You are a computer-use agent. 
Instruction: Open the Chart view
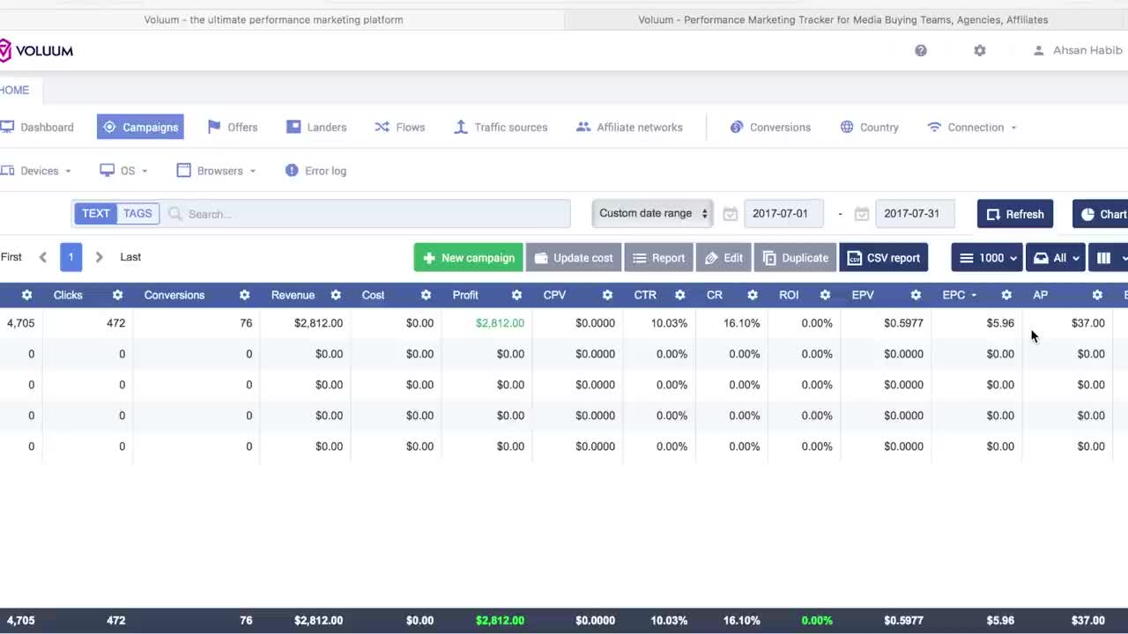click(1101, 214)
